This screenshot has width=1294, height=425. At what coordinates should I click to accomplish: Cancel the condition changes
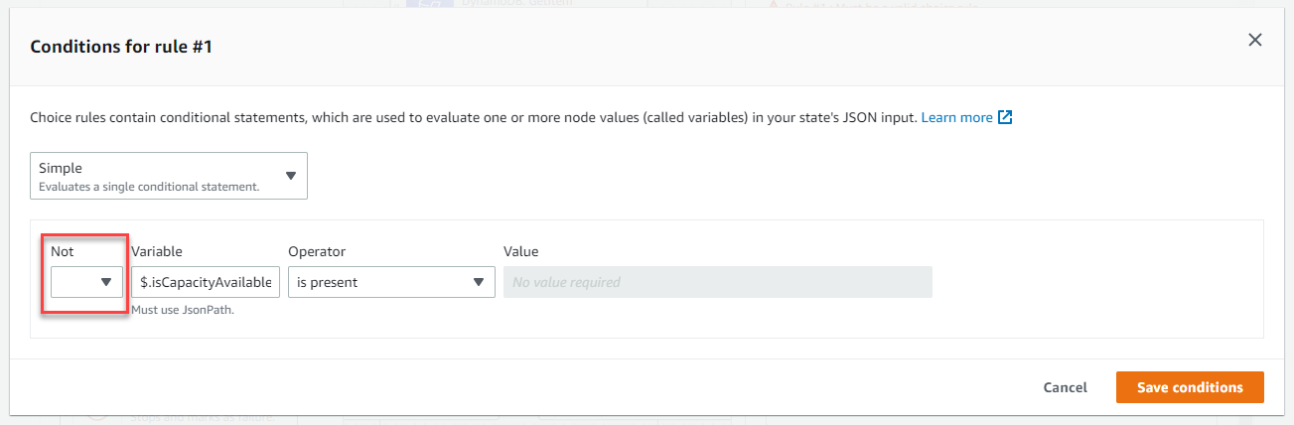[1066, 387]
